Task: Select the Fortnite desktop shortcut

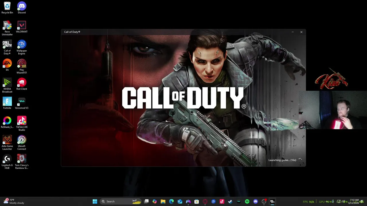Action: click(7, 103)
